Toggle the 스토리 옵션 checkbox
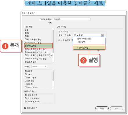The image size is (128, 115). pos(26,62)
